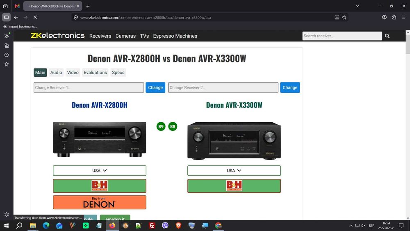Open the Extensions puzzle icon
This screenshot has height=231, width=410.
(x=394, y=17)
